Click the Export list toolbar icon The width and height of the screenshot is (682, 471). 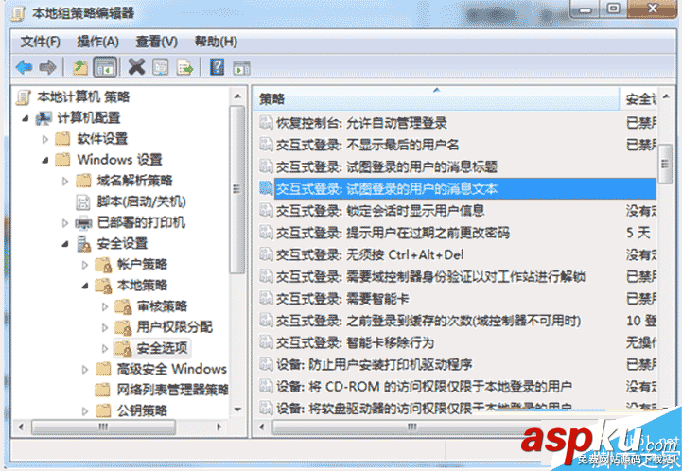click(184, 67)
